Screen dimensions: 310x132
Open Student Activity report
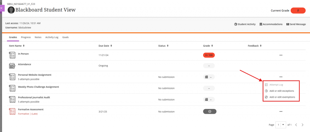[x=245, y=24]
